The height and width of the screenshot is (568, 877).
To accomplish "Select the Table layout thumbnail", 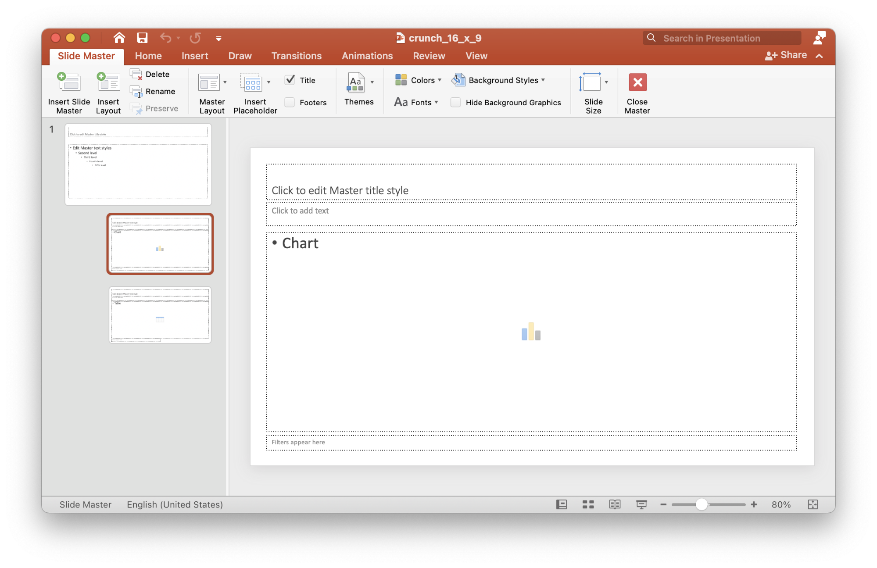I will pyautogui.click(x=160, y=315).
